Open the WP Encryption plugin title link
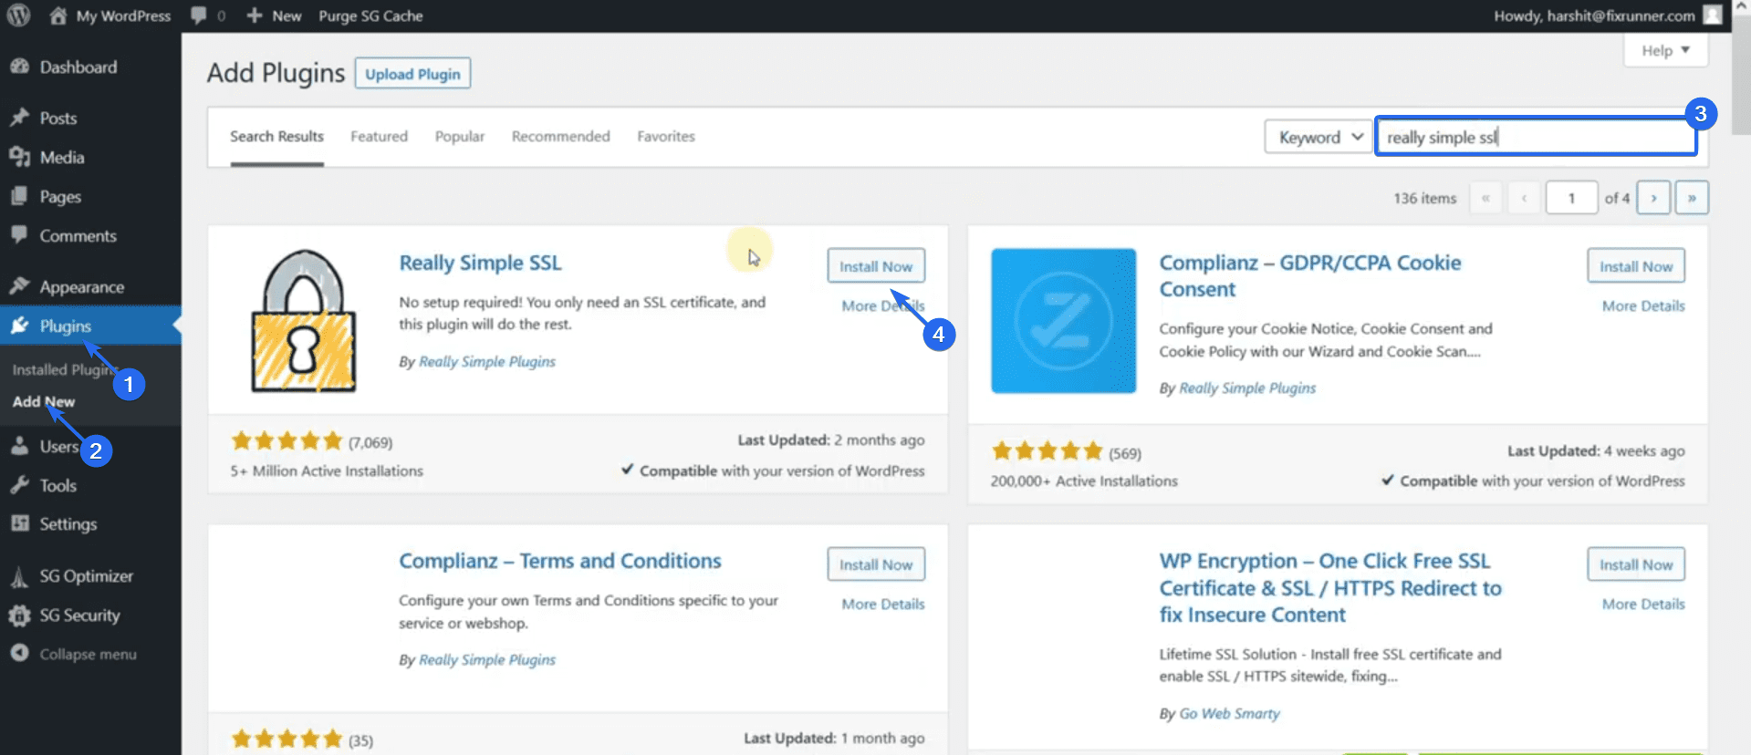Screen dimensions: 1751x755 (x=1330, y=587)
